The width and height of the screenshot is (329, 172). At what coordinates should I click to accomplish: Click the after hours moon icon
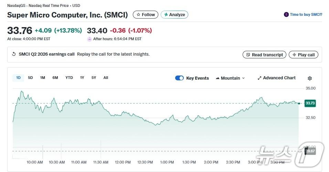pos(89,39)
